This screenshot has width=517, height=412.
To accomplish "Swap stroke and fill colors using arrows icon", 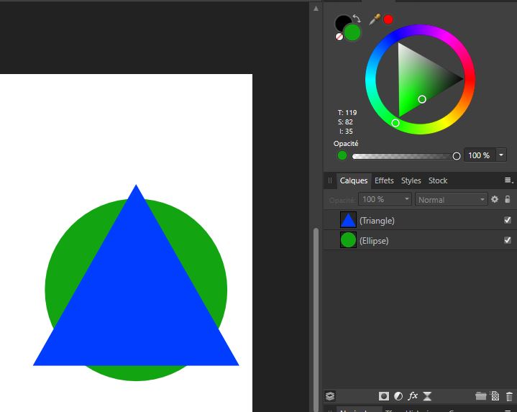I will pos(357,18).
